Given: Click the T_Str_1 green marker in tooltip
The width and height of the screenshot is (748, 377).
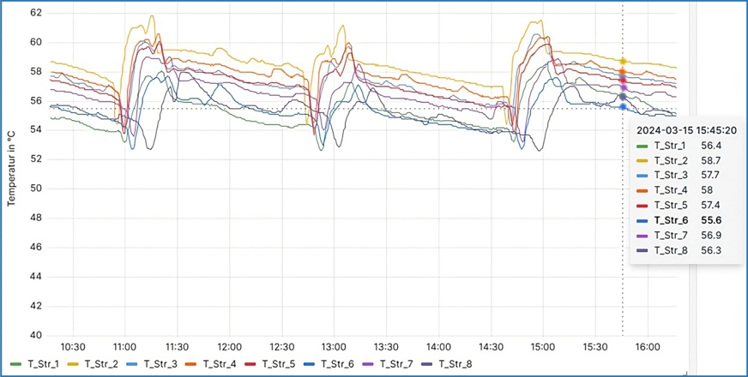Looking at the screenshot, I should (x=642, y=146).
